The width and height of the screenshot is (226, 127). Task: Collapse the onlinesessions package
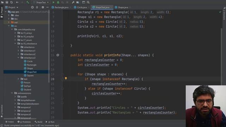coord(12,93)
